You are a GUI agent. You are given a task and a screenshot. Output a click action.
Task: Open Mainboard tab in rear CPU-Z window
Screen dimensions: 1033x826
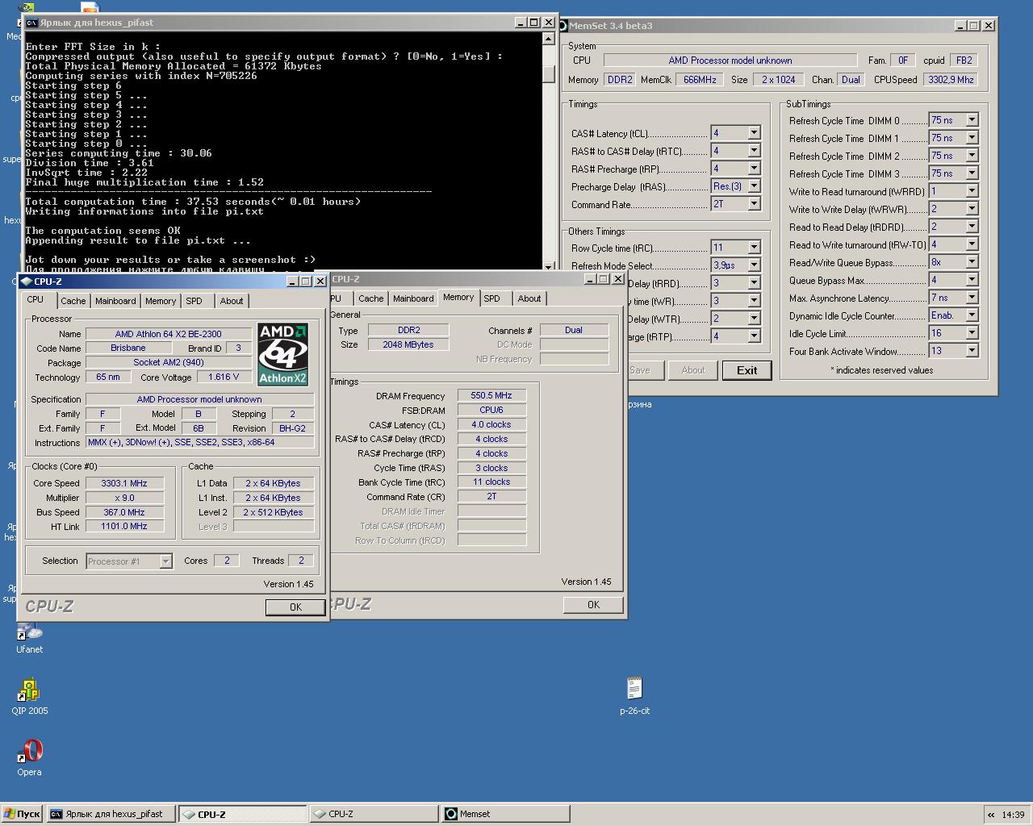[413, 298]
